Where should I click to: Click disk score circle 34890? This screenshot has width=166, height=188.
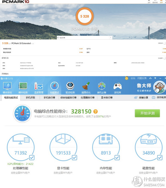[x=149, y=147]
